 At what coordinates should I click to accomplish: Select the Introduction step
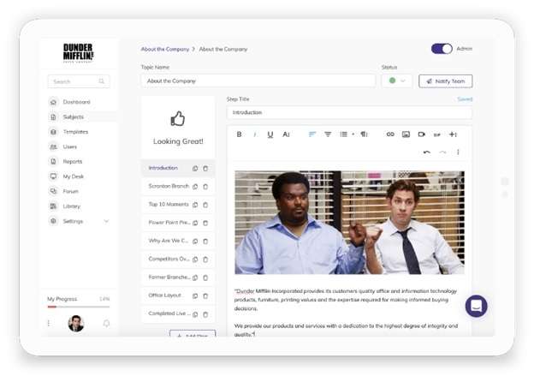[163, 168]
